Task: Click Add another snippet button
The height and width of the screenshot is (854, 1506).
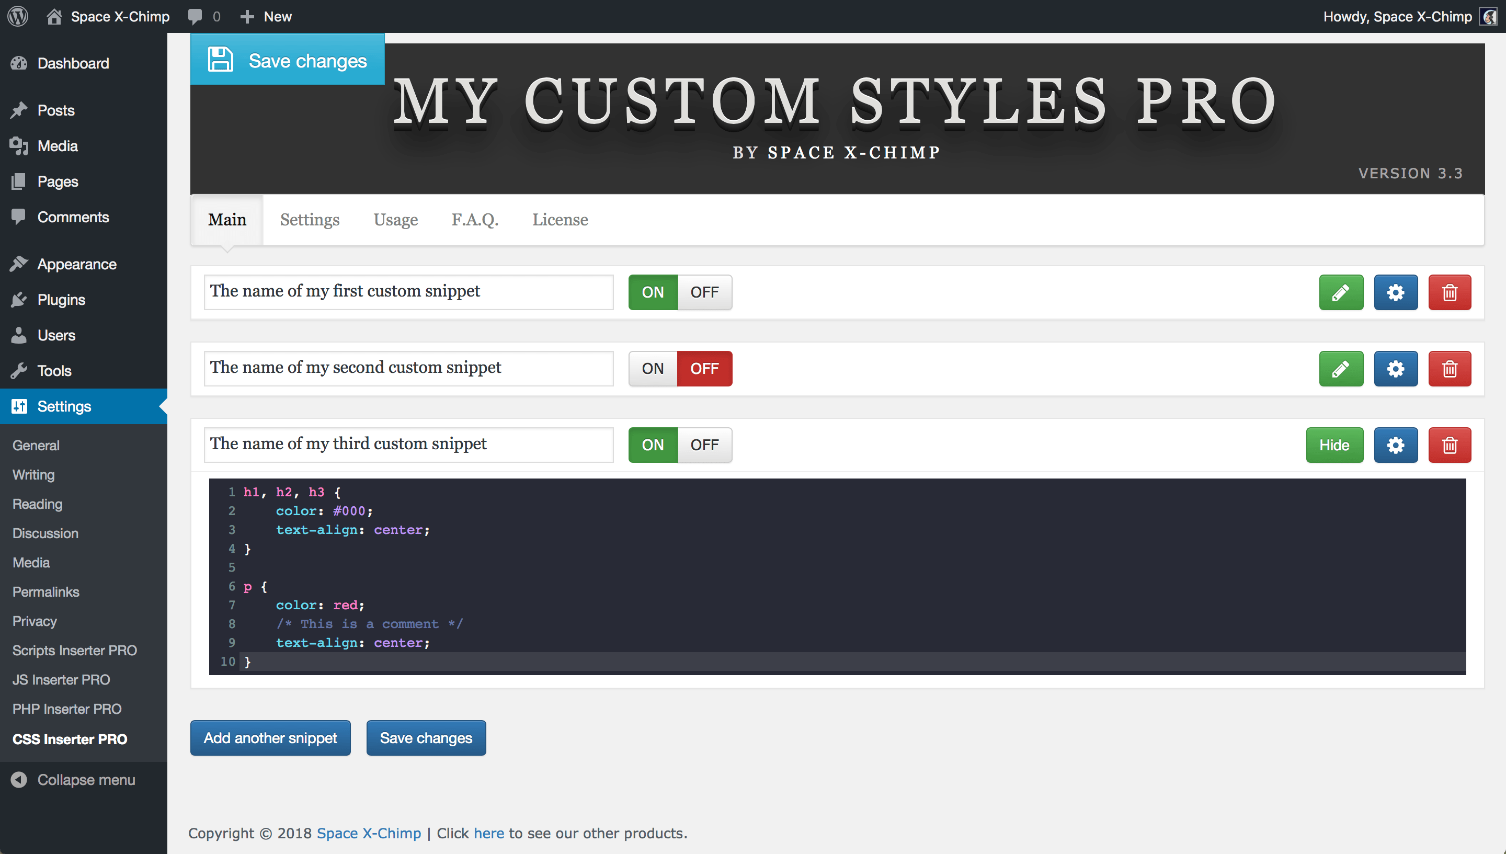Action: pos(270,738)
